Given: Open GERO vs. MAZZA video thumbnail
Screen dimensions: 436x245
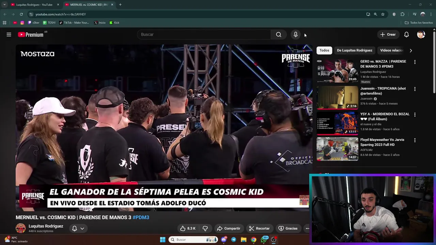Looking at the screenshot, I should coord(337,71).
